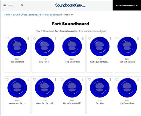Viewport: 141px width, 116px height.
Task: Open options menu for 'massive wet fart ...'
Action: pos(28,80)
